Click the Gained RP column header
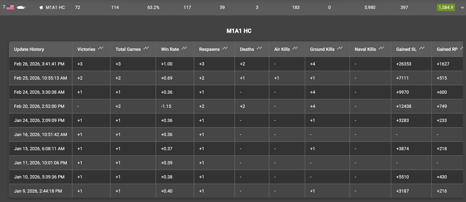The height and width of the screenshot is (202, 466). coord(447,49)
